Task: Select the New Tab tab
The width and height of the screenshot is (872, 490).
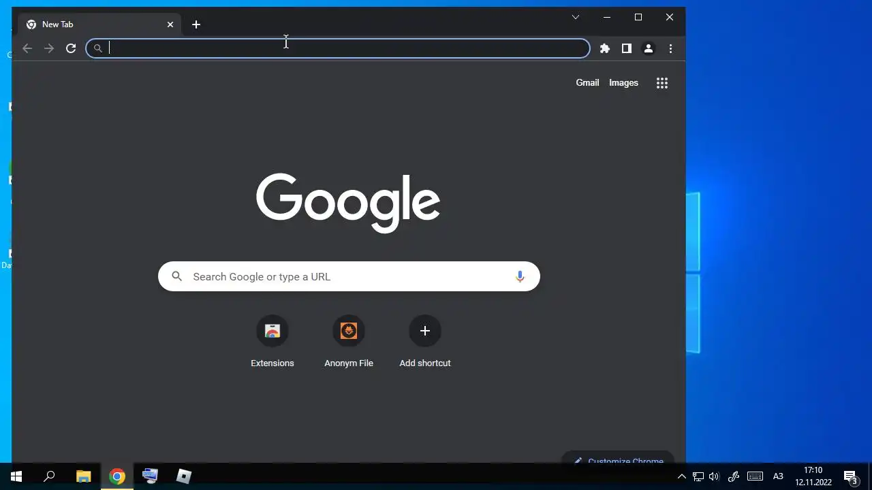Action: (99, 24)
